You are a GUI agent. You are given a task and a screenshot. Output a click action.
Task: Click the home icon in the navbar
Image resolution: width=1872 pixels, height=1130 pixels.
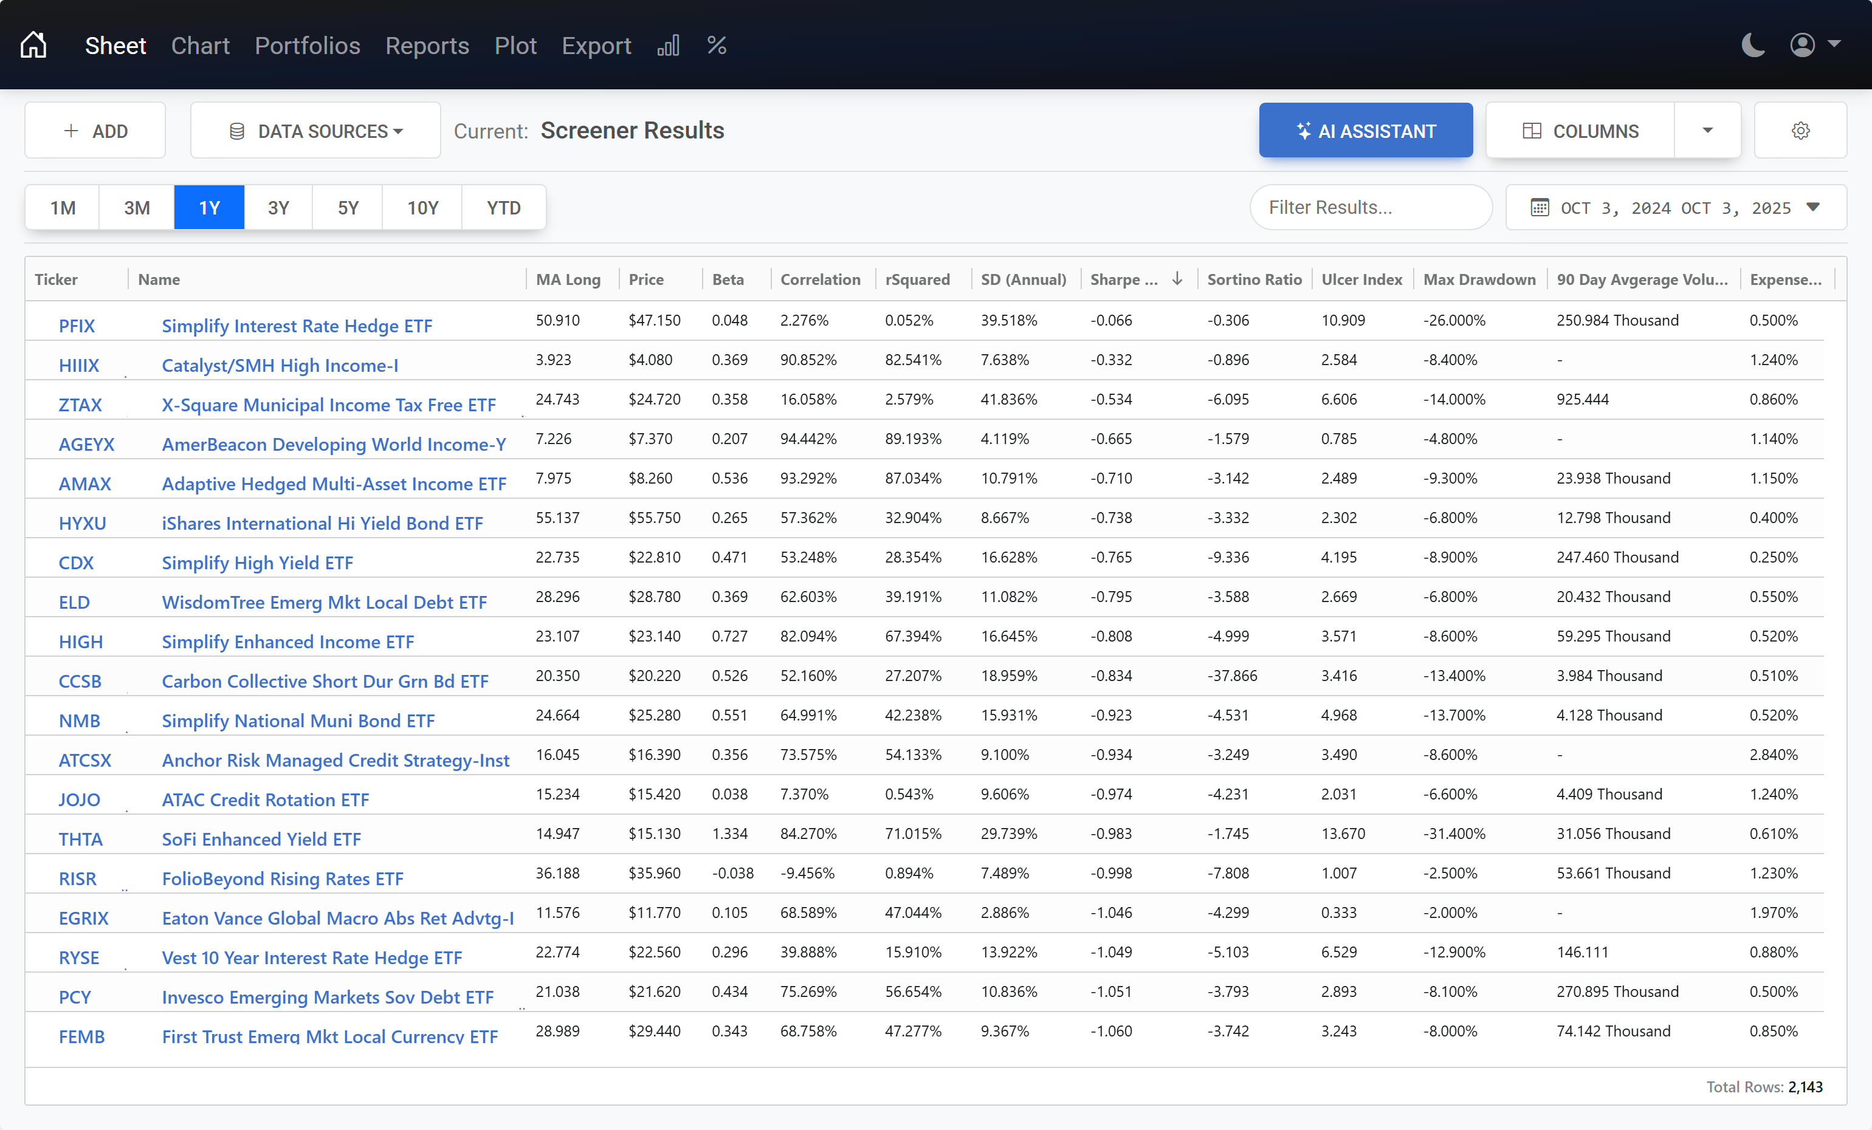33,44
